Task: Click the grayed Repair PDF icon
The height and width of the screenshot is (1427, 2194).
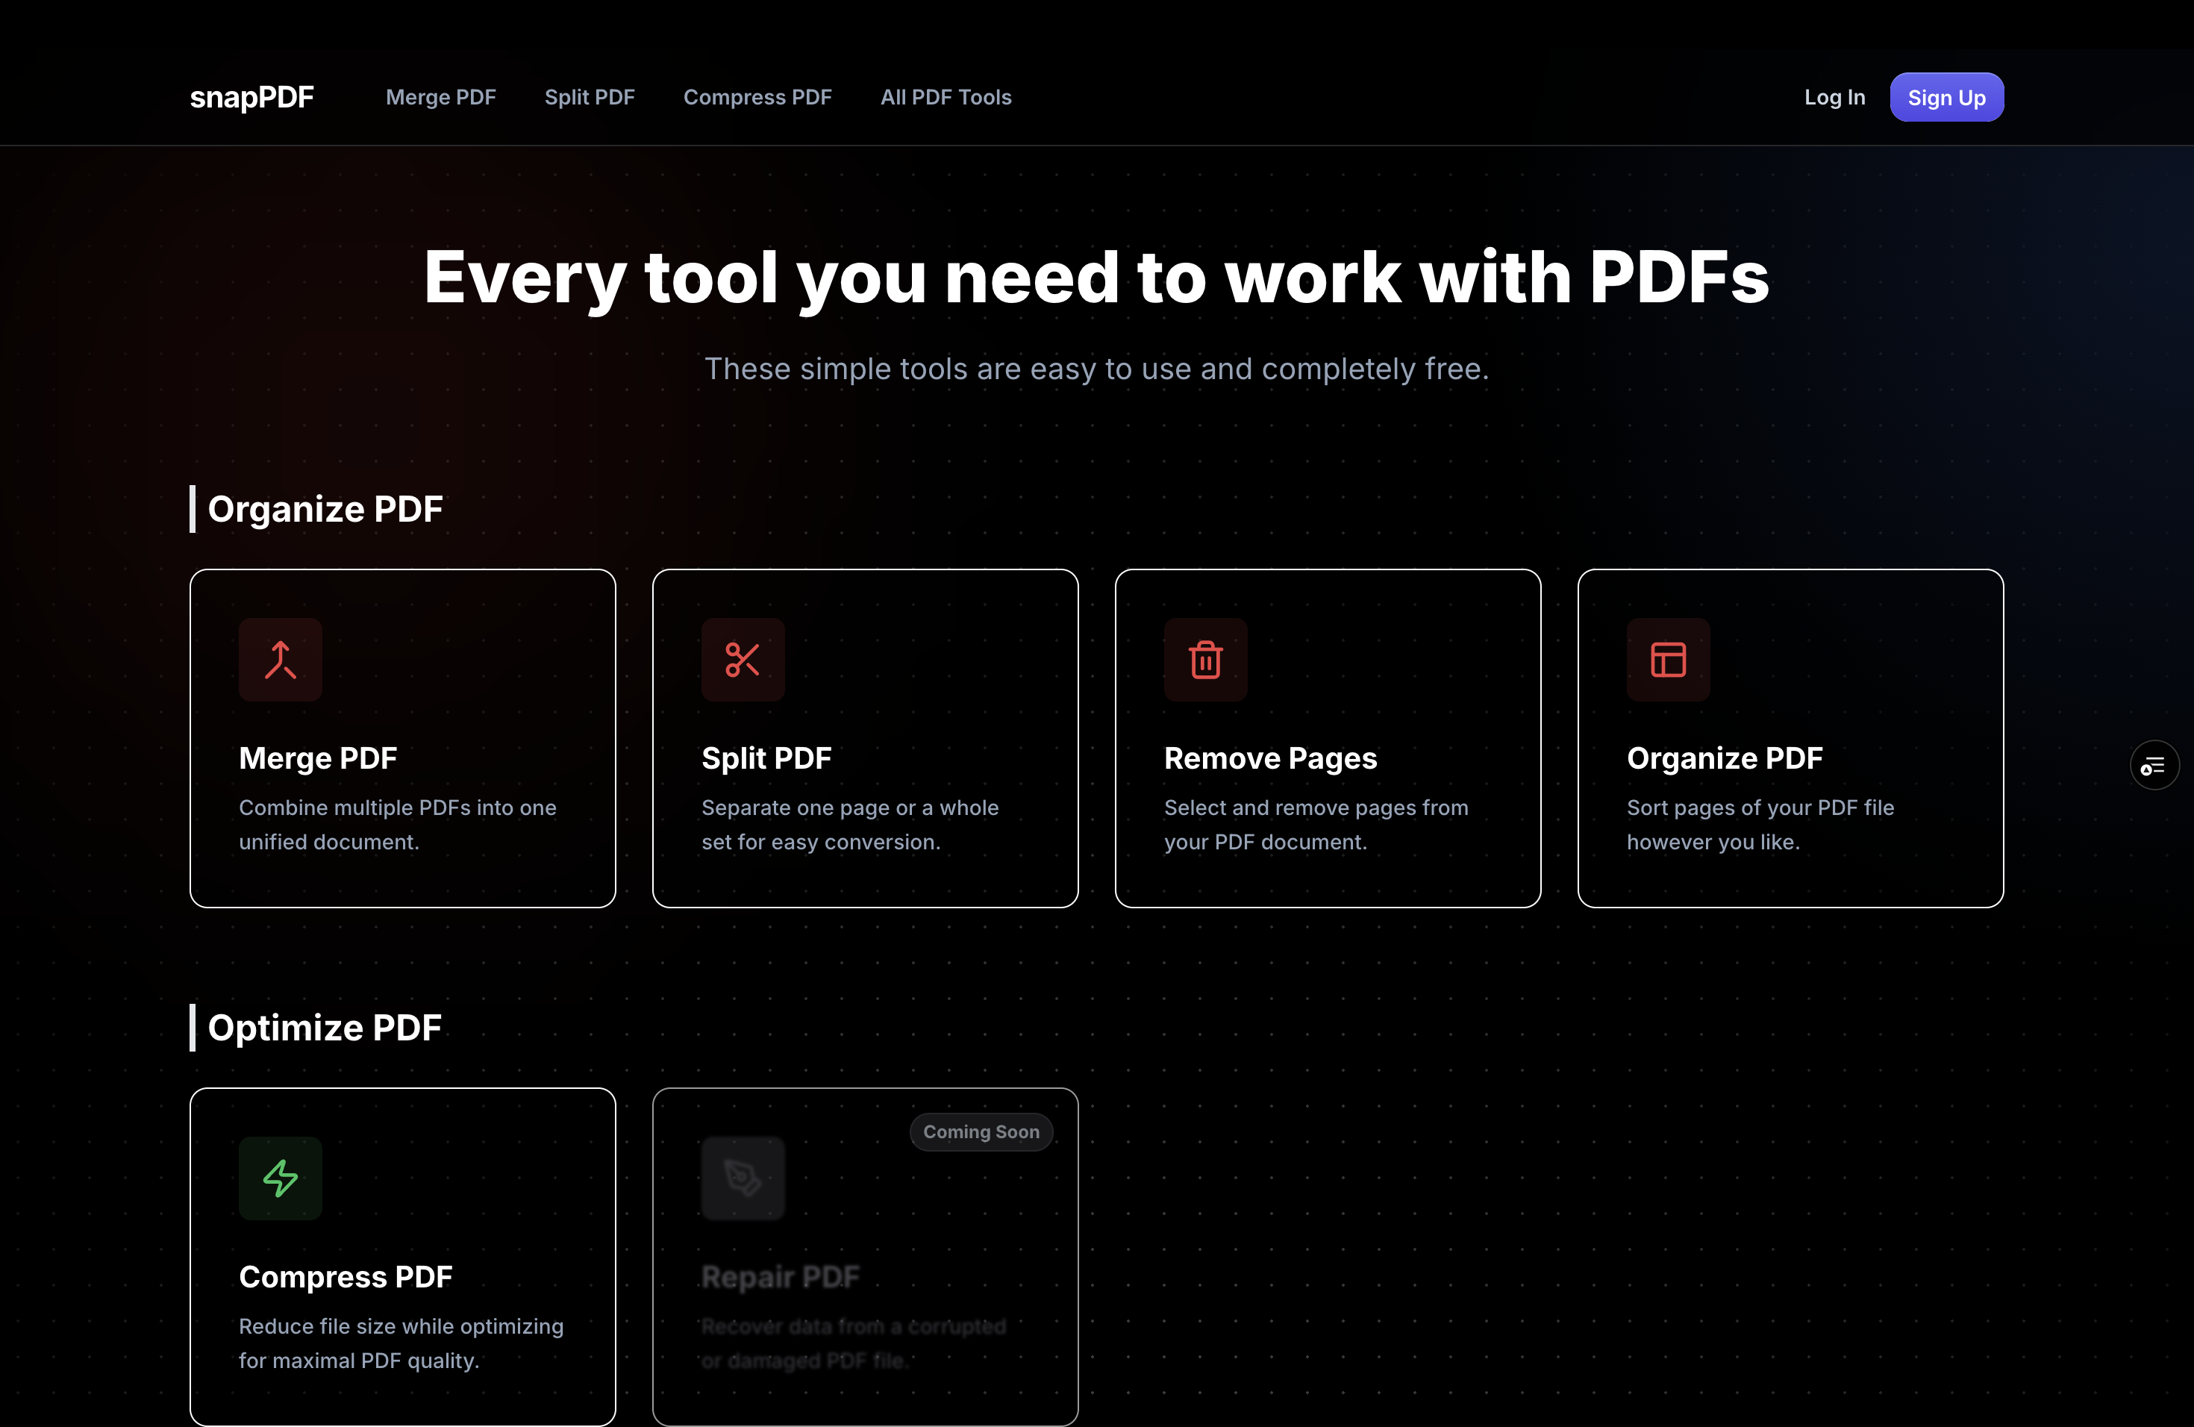Action: coord(743,1178)
